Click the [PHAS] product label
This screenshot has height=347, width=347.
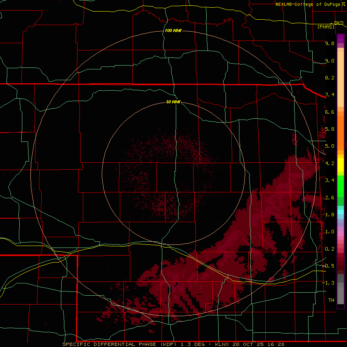click(x=326, y=27)
